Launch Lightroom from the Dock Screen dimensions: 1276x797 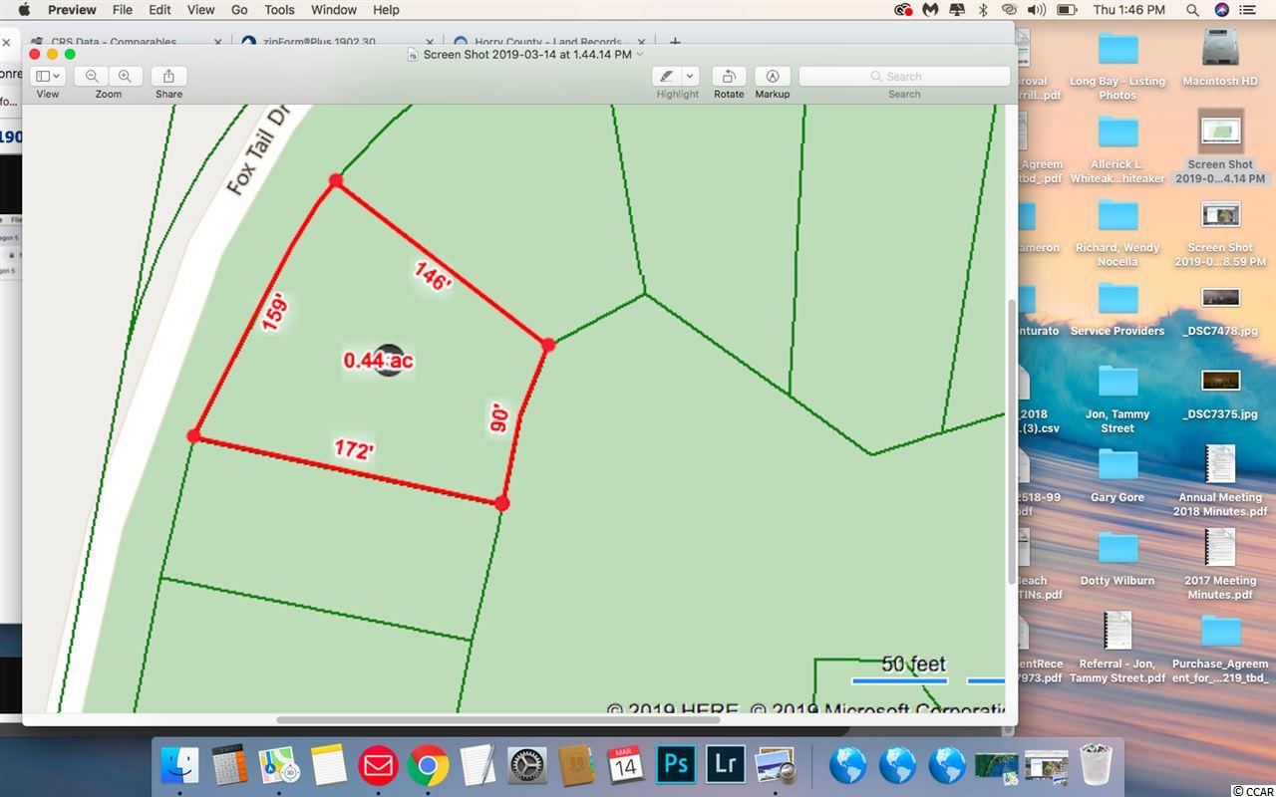[726, 766]
